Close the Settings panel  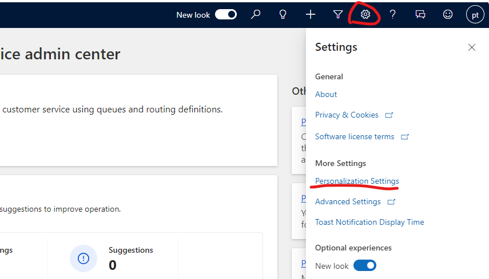(471, 47)
